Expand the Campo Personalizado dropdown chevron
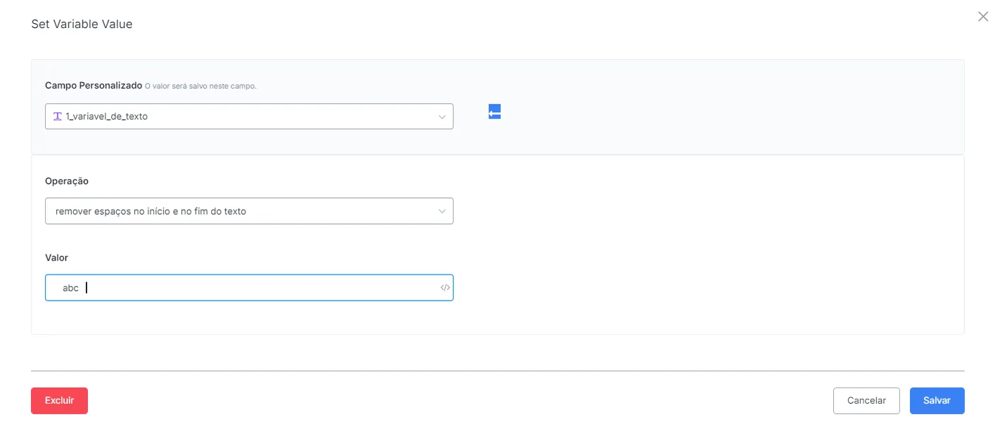The height and width of the screenshot is (424, 995). (x=442, y=117)
